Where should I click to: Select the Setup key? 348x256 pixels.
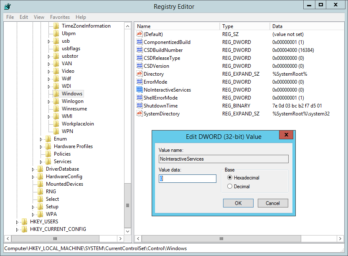click(52, 207)
